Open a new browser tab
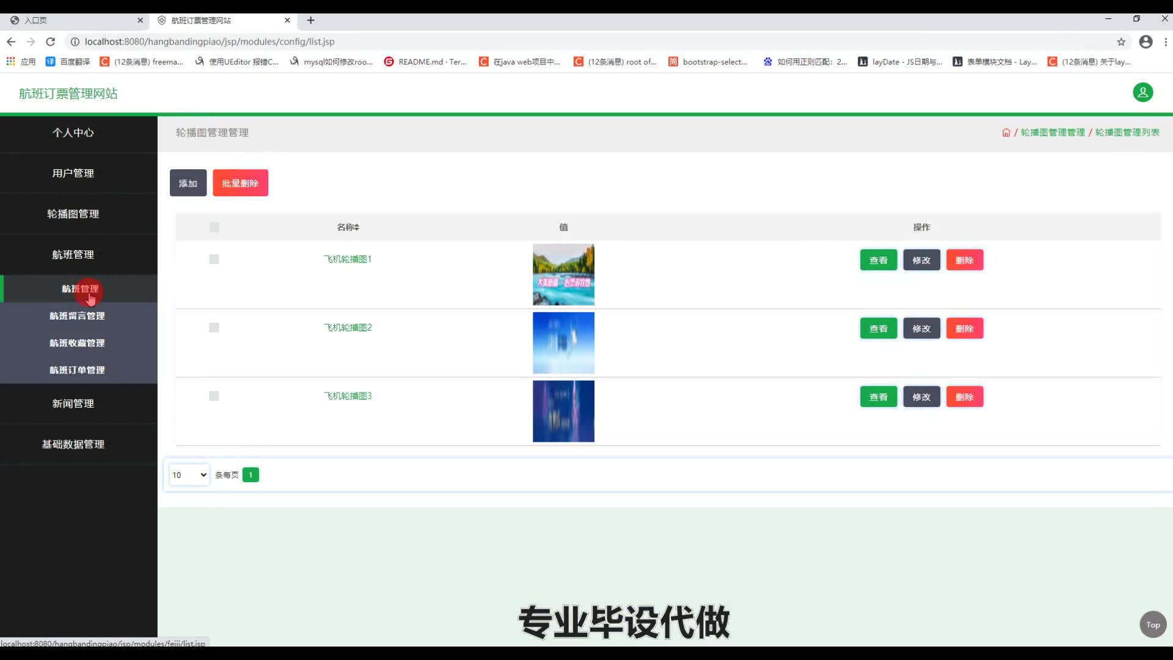 [310, 20]
